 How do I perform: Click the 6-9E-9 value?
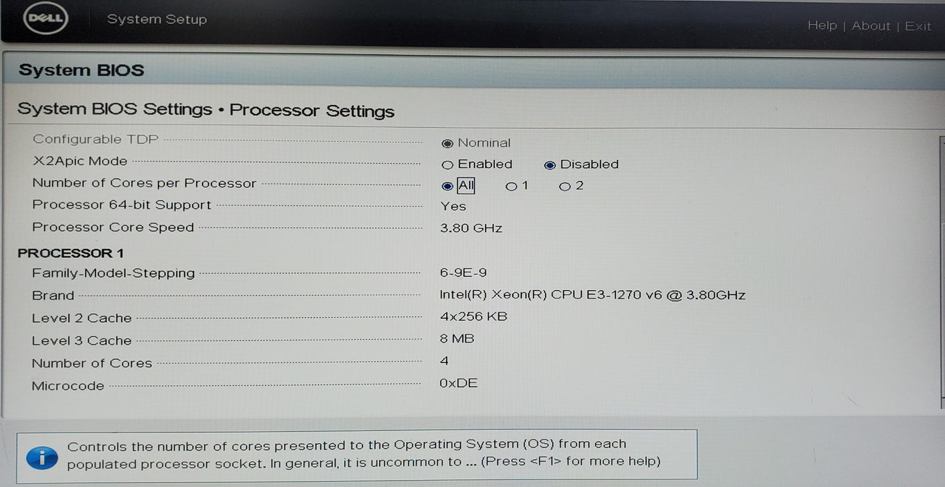tap(463, 273)
